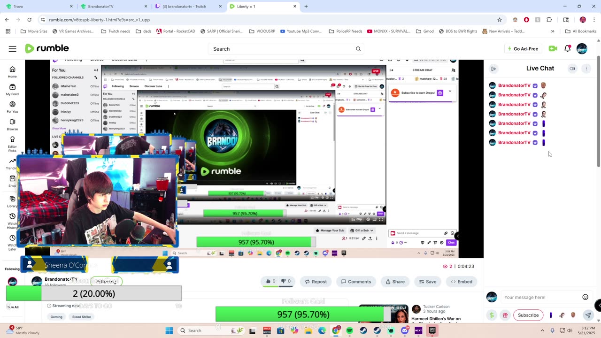Open the PoliceRP Needs bookmark folder
The width and height of the screenshot is (601, 338).
point(345,31)
